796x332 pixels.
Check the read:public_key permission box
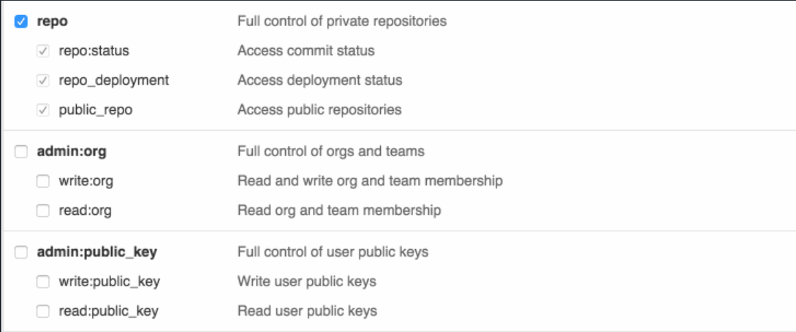coord(43,311)
